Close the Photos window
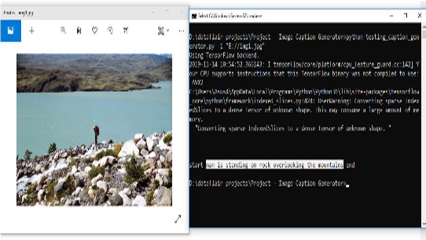The height and width of the screenshot is (240, 426). click(x=181, y=12)
